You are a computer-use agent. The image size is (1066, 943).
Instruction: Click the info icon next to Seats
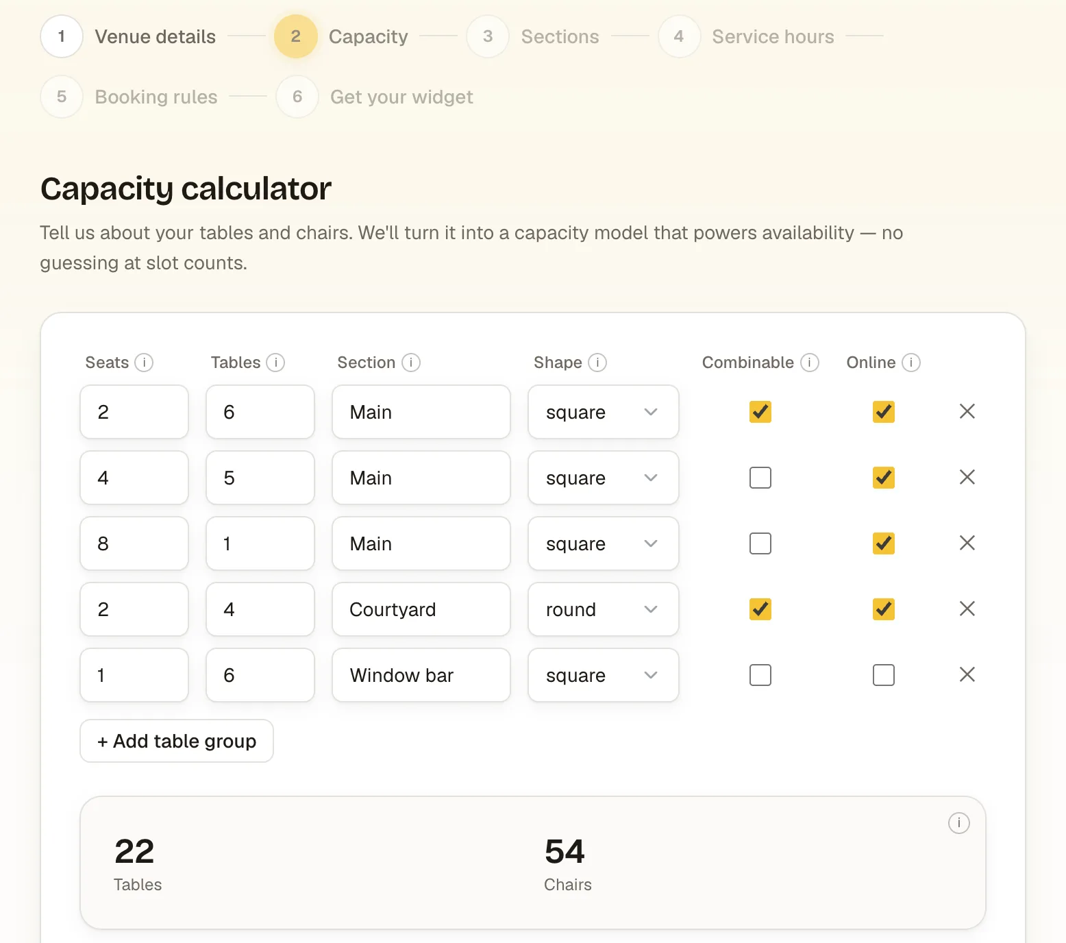click(144, 363)
